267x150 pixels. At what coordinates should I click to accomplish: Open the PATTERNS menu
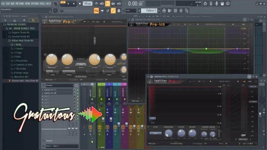pos(20,3)
